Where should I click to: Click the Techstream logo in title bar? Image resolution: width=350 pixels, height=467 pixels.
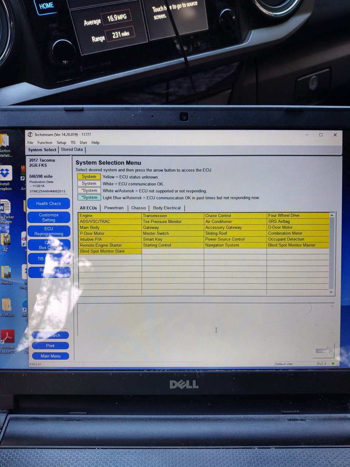(x=30, y=135)
